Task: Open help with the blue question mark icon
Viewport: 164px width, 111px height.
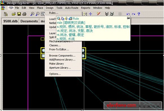Action: (x=139, y=14)
